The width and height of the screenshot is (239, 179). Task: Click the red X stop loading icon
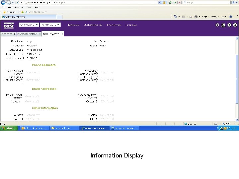pos(179,2)
